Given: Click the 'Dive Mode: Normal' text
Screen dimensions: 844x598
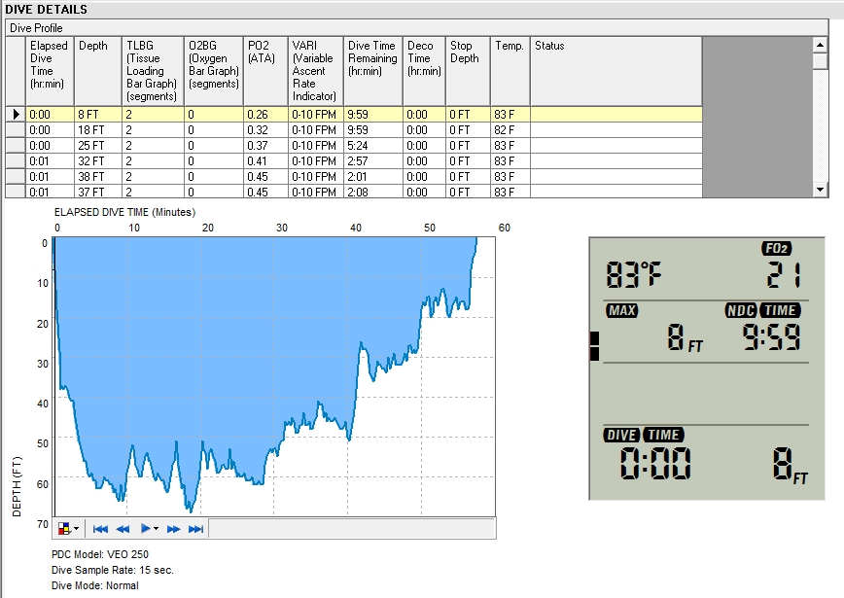Looking at the screenshot, I should tap(94, 585).
